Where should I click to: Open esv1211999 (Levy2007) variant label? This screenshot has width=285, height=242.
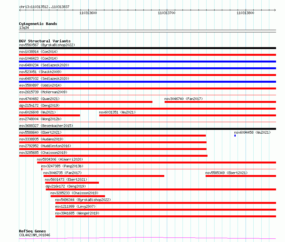[75, 206]
